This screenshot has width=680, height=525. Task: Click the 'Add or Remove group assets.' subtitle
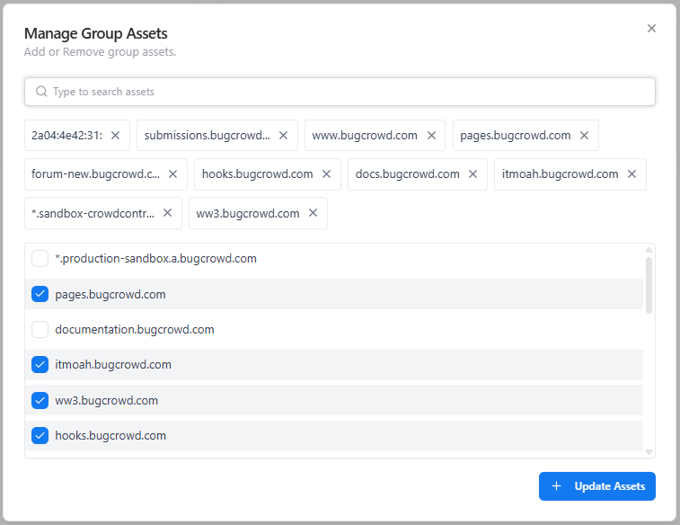101,51
